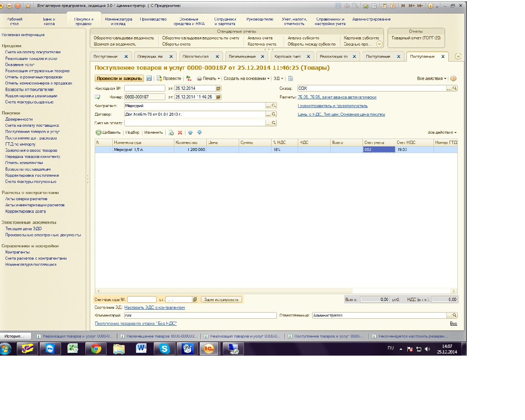Open the title bar information icon
525x420 pixels.
point(431,6)
